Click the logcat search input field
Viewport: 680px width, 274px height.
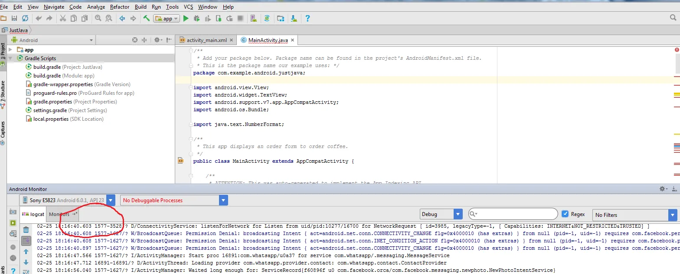(516, 214)
